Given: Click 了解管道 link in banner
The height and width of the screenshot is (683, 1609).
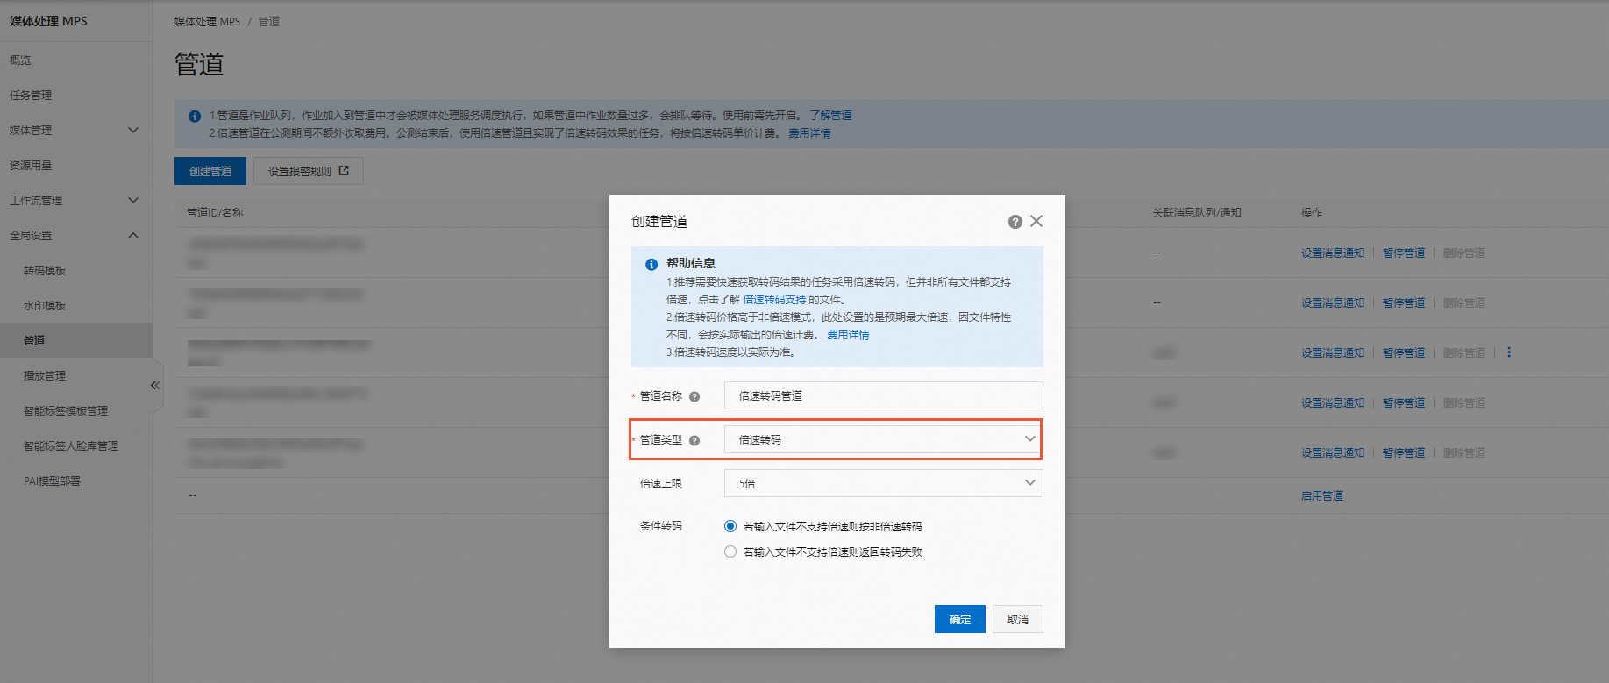Looking at the screenshot, I should 830,116.
